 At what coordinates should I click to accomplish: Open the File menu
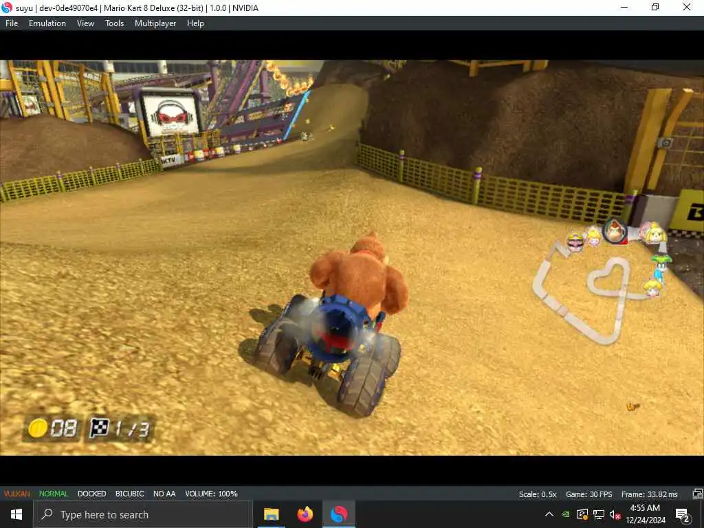(x=12, y=23)
